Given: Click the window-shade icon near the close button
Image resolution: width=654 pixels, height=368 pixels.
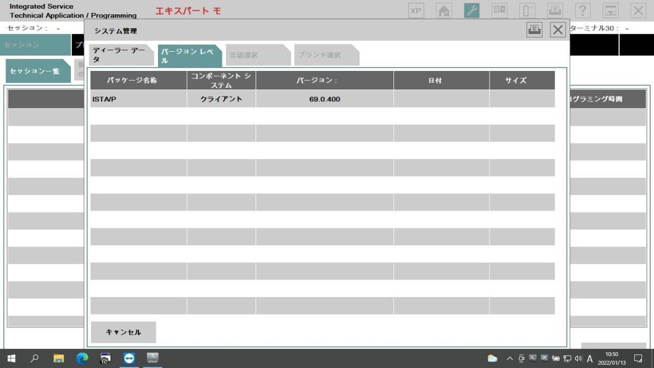Looking at the screenshot, I should (611, 10).
